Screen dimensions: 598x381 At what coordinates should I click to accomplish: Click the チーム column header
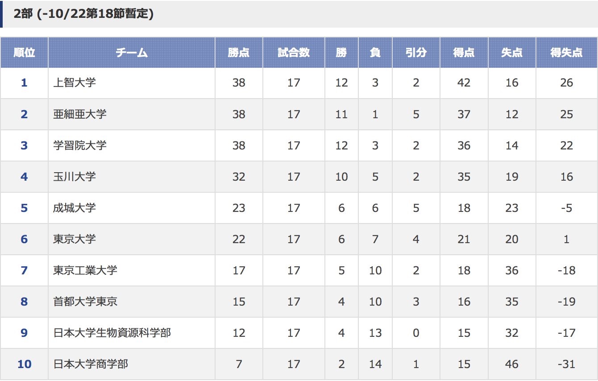(x=132, y=53)
